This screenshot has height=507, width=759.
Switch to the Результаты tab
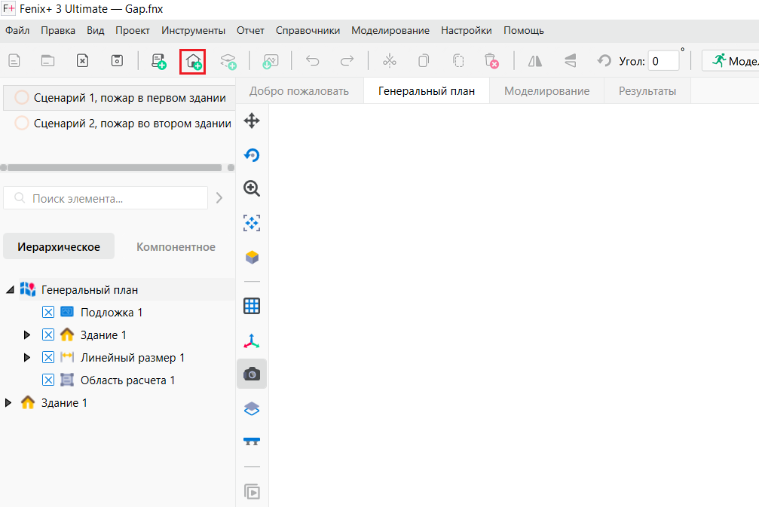(x=647, y=91)
